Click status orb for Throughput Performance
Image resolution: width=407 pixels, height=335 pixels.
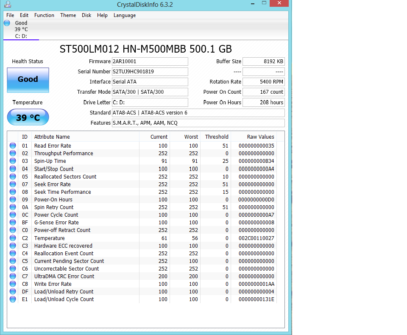pos(13,153)
